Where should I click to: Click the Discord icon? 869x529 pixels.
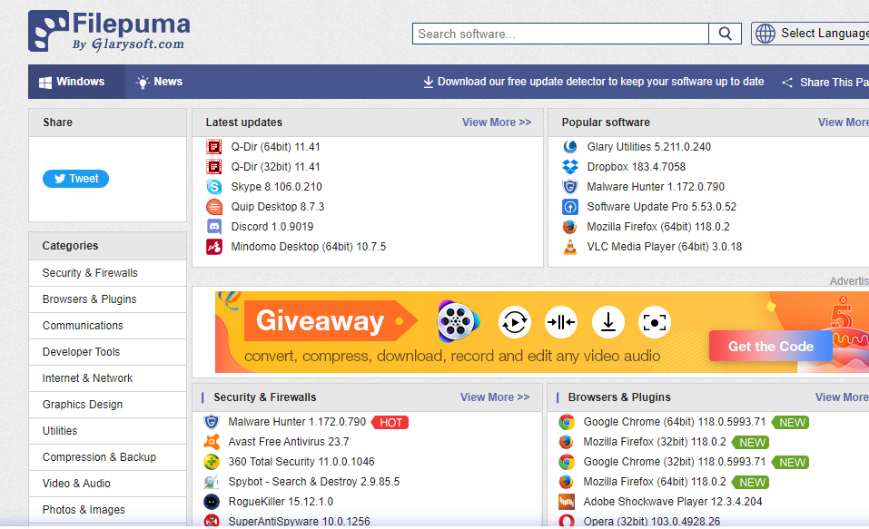pyautogui.click(x=214, y=227)
